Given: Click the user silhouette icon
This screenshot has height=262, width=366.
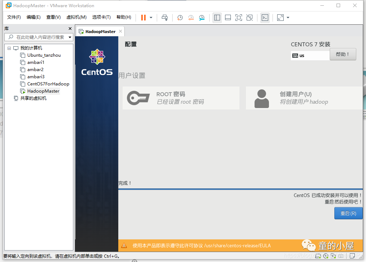Looking at the screenshot, I should (x=261, y=99).
